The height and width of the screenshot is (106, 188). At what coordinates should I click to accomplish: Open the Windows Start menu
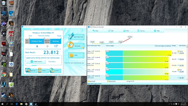pyautogui.click(x=2, y=104)
